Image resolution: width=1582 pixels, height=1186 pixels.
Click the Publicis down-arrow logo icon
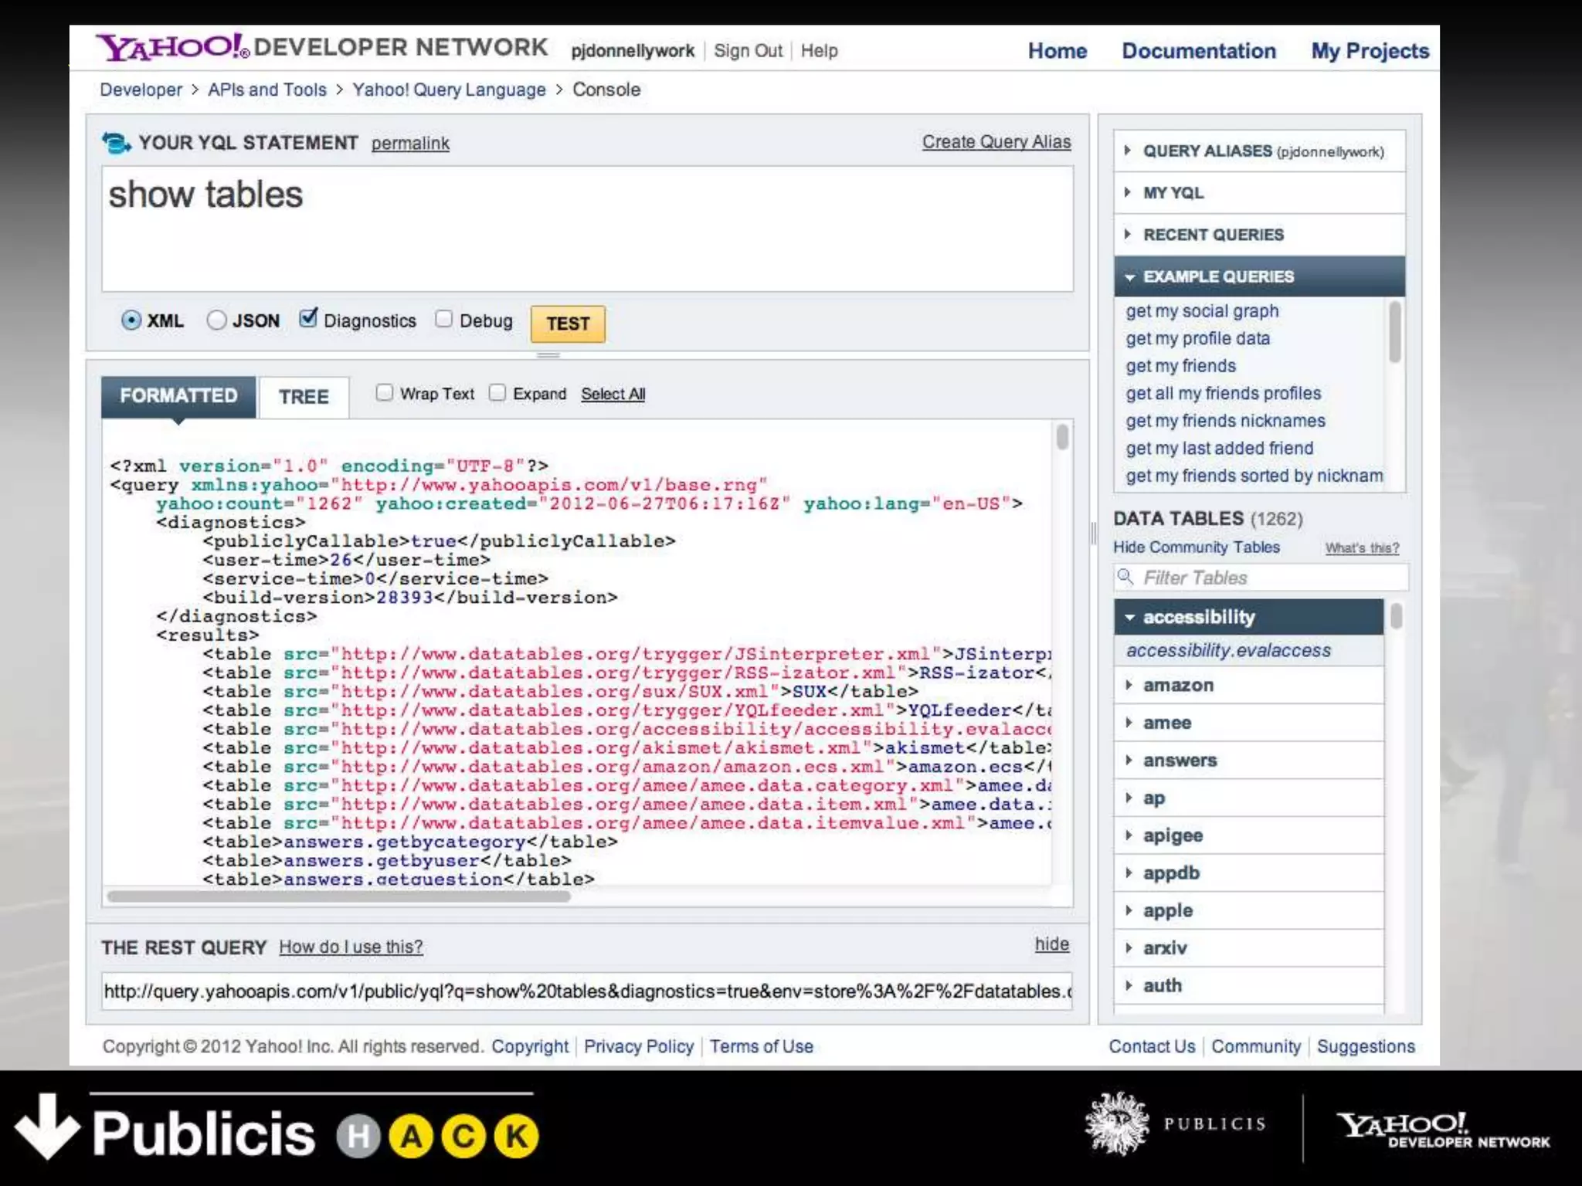pos(46,1127)
